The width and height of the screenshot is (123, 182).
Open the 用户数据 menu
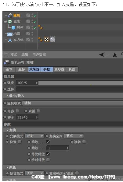coord(39,54)
